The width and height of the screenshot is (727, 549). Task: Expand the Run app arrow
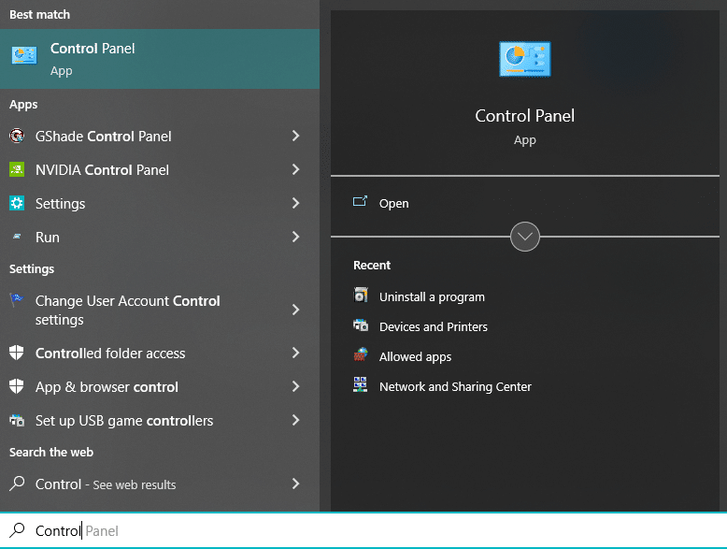(295, 237)
